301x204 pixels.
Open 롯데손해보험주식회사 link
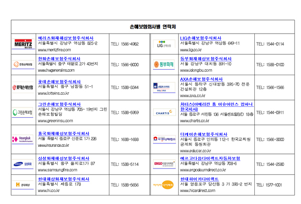(59, 82)
